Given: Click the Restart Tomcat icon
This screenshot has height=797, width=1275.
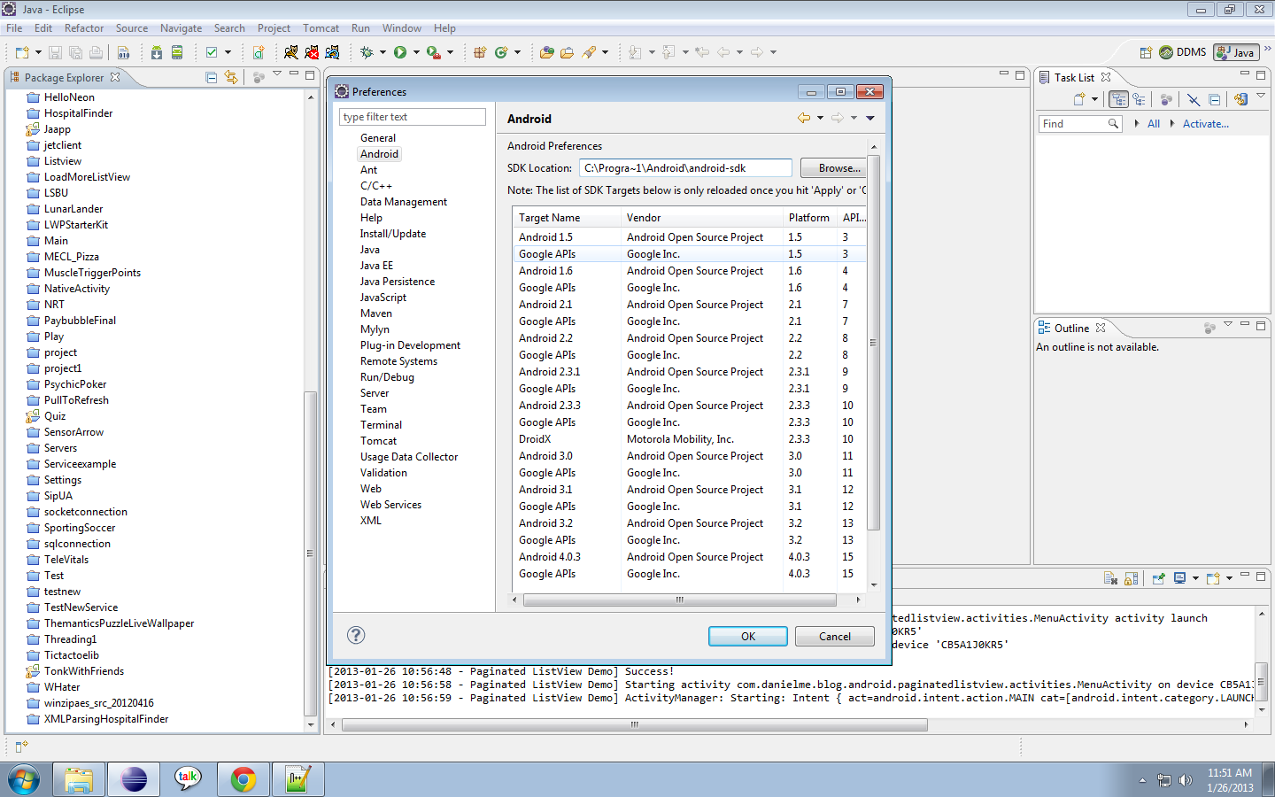Looking at the screenshot, I should [333, 52].
